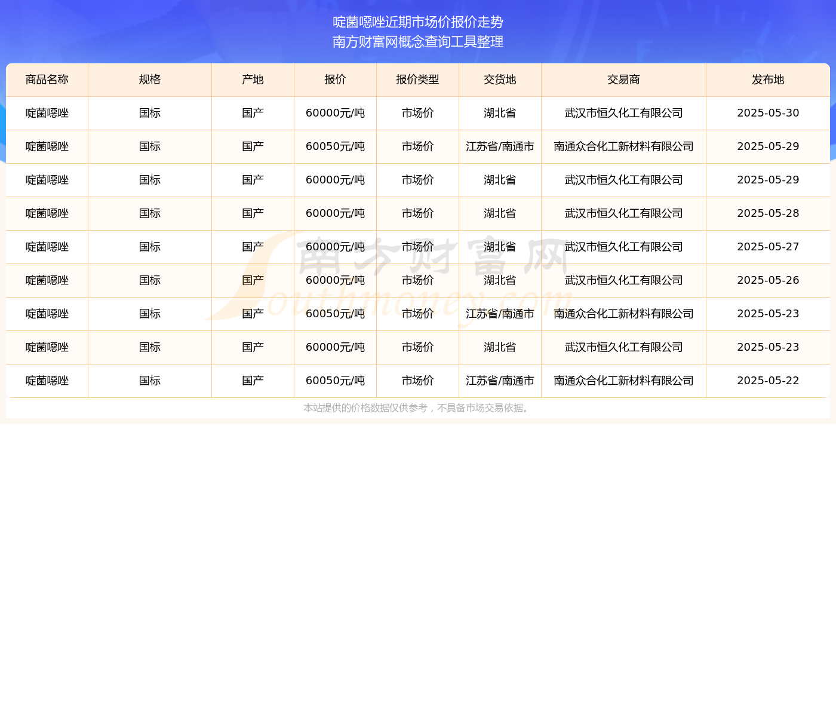Click the subtitle 南方财富网概念查询工具整理
The height and width of the screenshot is (720, 836).
pos(418,42)
